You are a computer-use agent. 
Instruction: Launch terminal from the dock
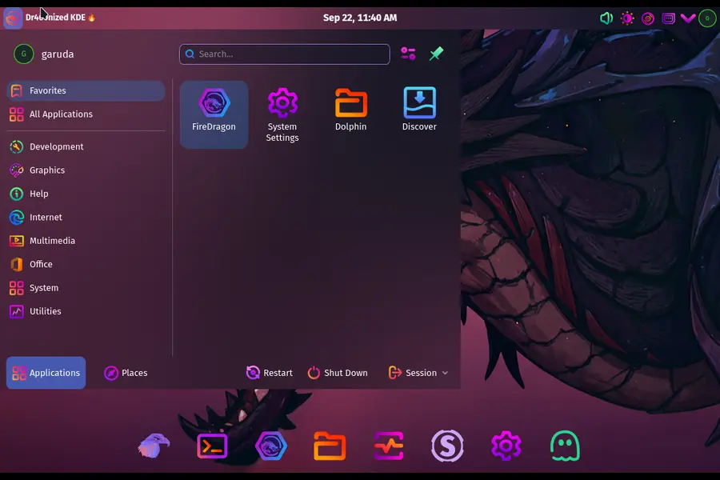click(212, 446)
